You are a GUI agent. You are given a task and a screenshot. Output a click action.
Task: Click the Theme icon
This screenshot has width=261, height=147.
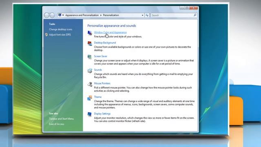[x=90, y=98]
